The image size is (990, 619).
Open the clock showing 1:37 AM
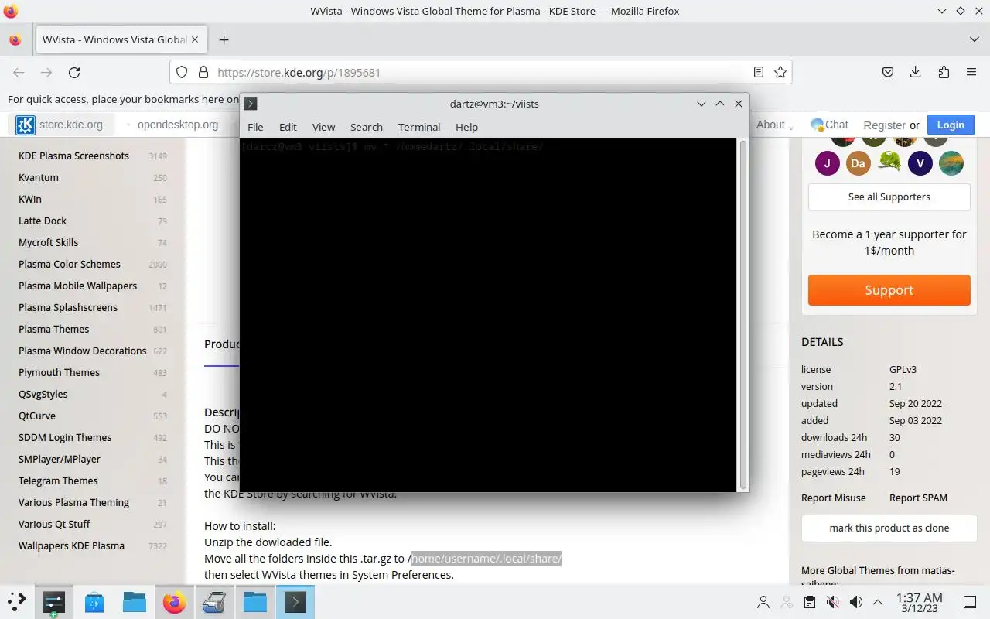point(919,604)
